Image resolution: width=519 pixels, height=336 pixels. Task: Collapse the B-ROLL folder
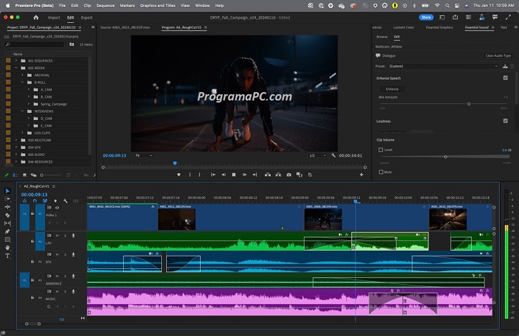click(x=23, y=82)
